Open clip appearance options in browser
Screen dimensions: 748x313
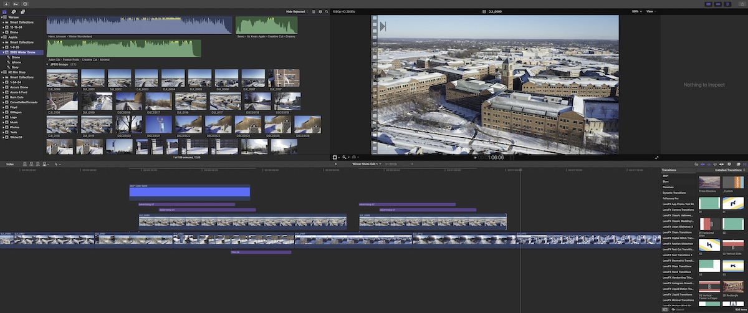click(320, 11)
